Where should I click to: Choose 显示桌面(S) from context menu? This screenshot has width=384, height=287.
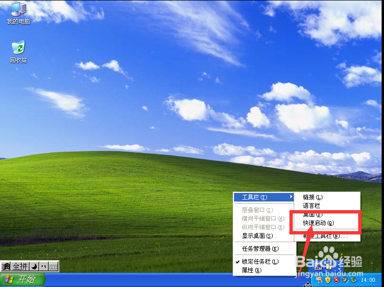point(264,236)
